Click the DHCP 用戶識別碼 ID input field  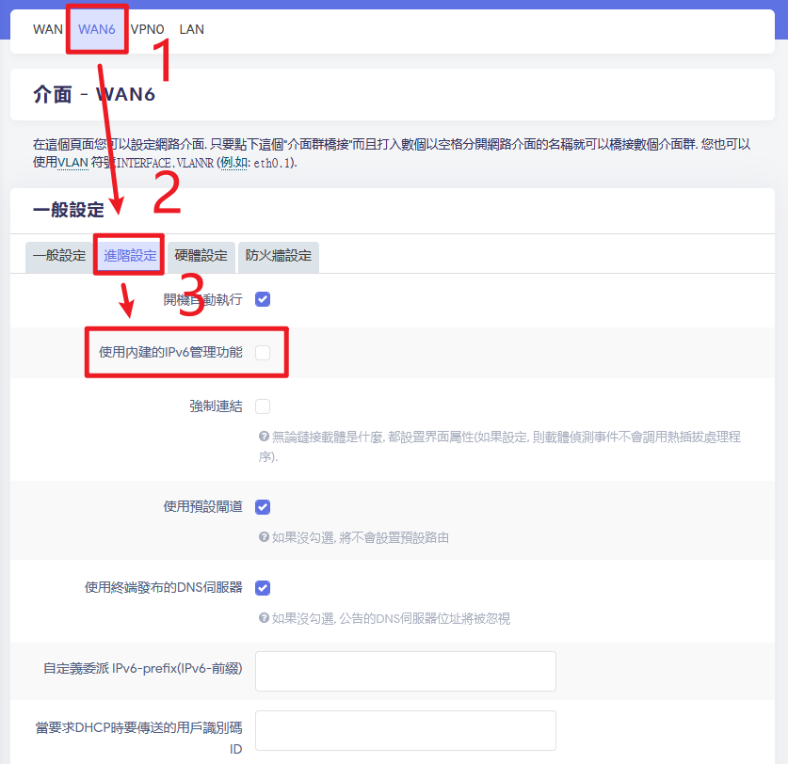click(x=406, y=730)
